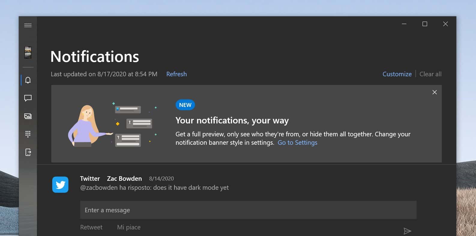Switch to the Messages chat icon

coord(28,98)
